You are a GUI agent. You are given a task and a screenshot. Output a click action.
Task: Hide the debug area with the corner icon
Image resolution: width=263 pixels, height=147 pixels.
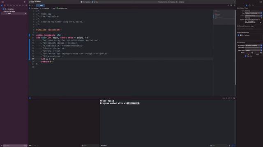tap(234, 98)
